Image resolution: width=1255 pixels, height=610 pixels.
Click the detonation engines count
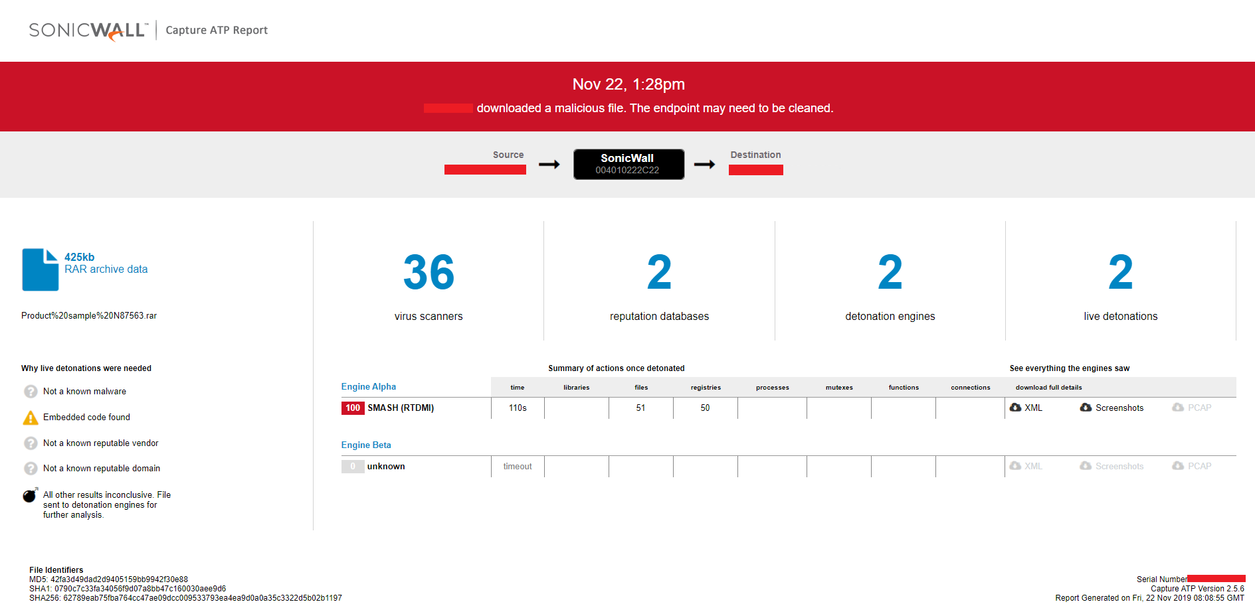(890, 272)
